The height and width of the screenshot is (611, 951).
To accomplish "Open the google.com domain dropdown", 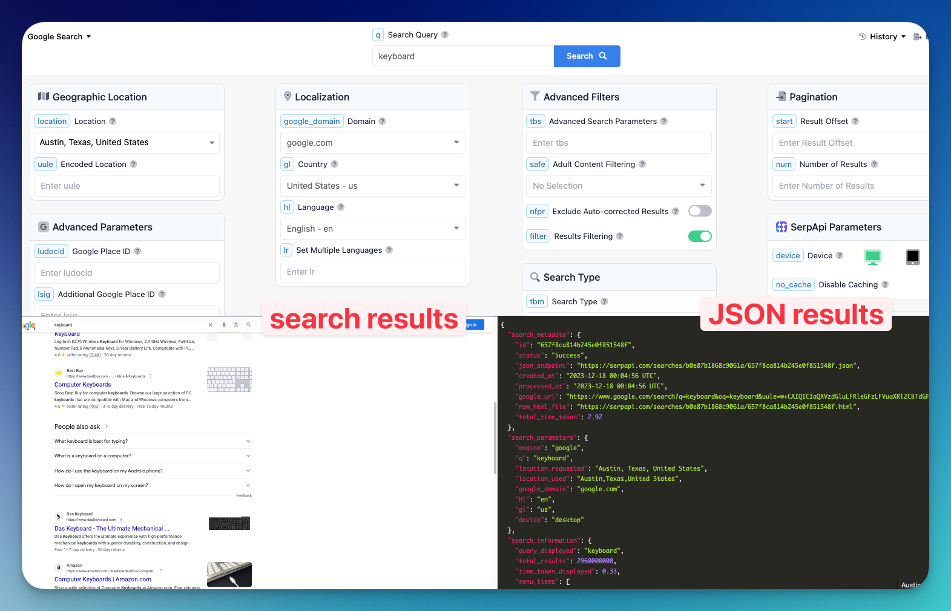I will pos(373,143).
